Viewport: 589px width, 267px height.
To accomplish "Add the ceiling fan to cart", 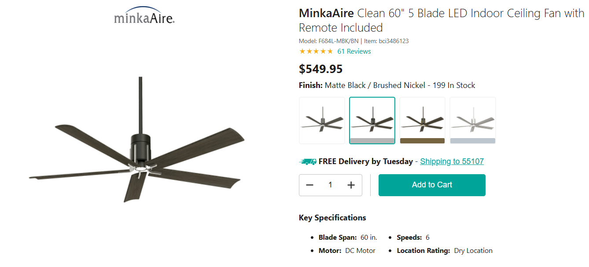I will pyautogui.click(x=431, y=185).
